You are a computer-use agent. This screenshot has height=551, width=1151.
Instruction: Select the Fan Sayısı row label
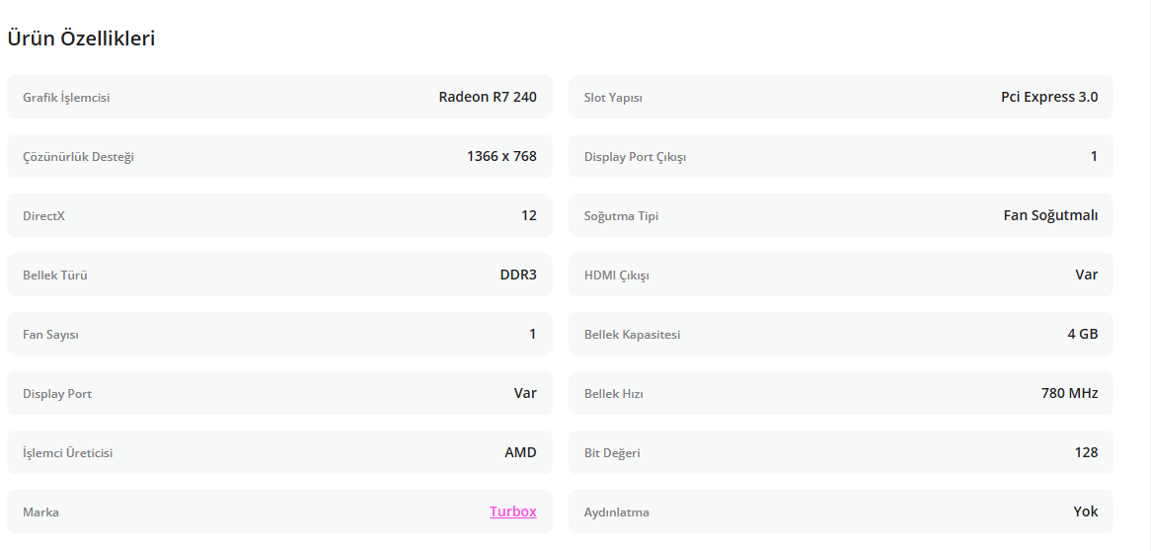[x=50, y=335]
